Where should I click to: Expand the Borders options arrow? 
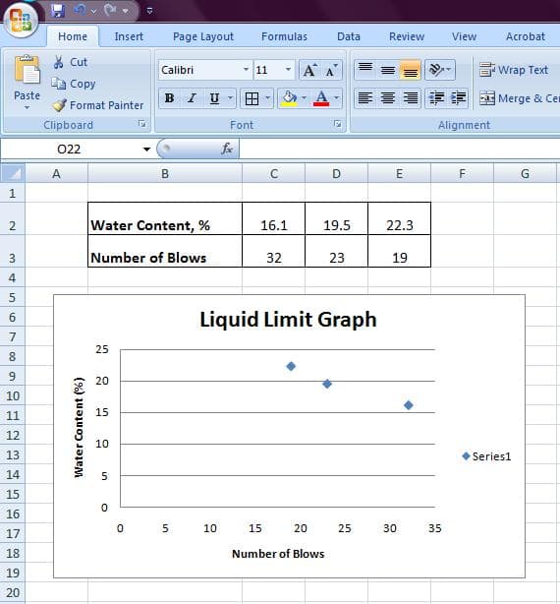267,98
